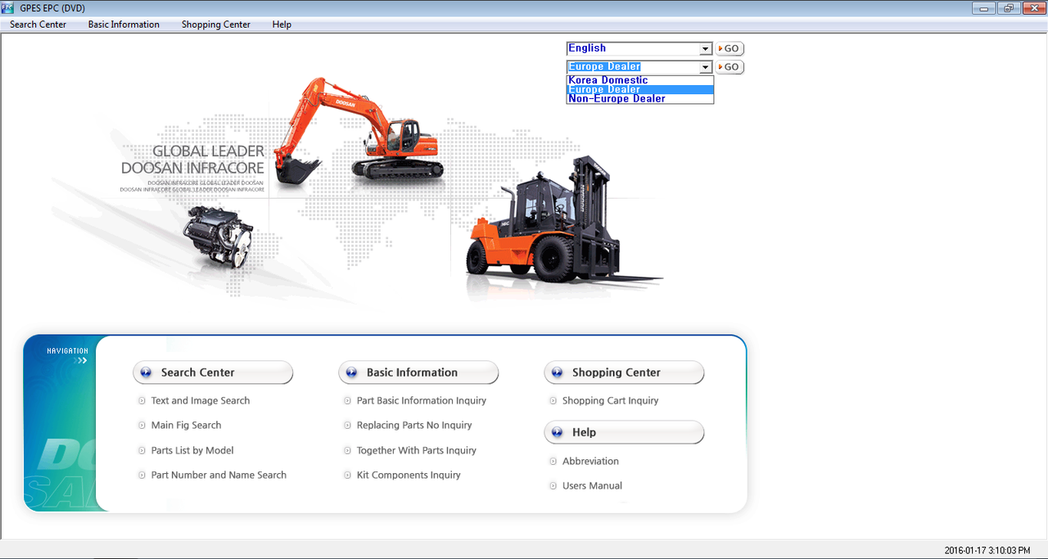Choose highlighted Europe Dealer list option

[x=640, y=89]
